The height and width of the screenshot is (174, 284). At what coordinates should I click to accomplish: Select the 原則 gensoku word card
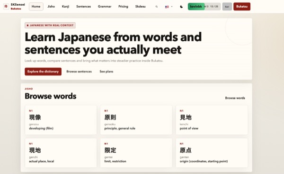click(x=136, y=120)
